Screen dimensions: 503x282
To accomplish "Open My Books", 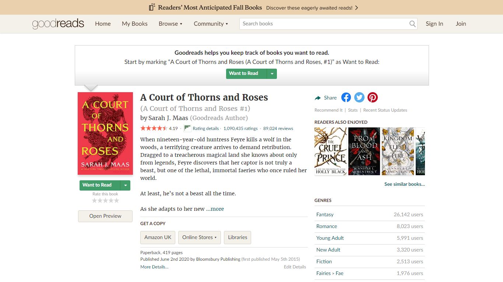I will coord(135,24).
